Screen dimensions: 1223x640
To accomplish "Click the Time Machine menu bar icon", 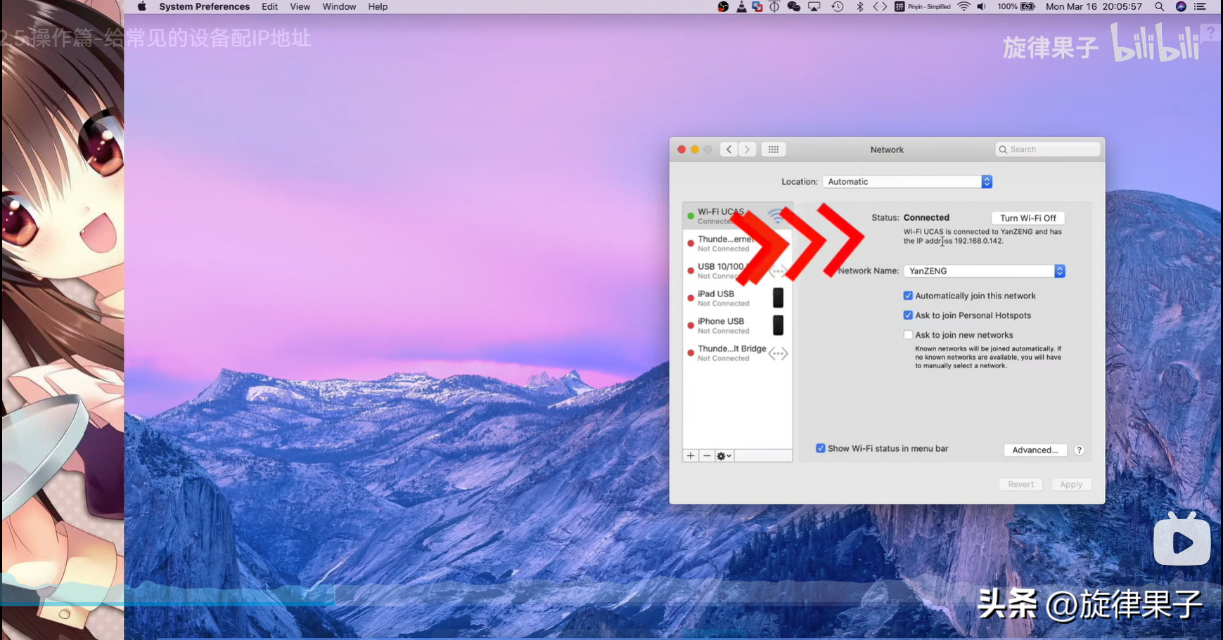I will 837,7.
